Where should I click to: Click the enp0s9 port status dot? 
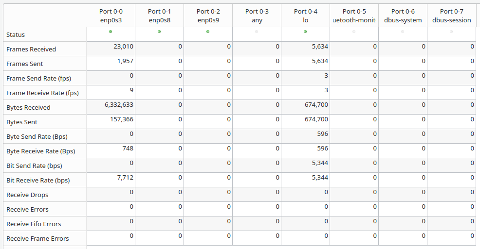[x=208, y=32]
